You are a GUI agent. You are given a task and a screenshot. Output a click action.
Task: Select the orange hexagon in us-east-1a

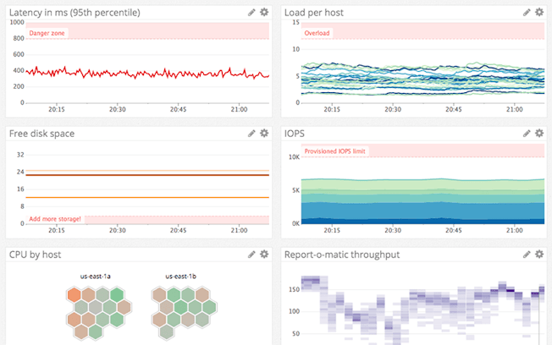coord(75,295)
